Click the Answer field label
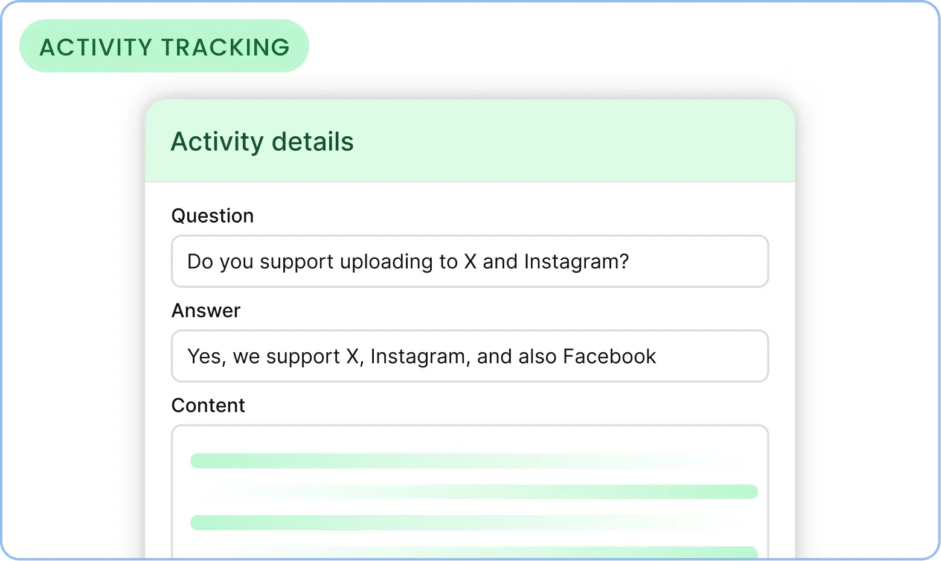 click(206, 310)
